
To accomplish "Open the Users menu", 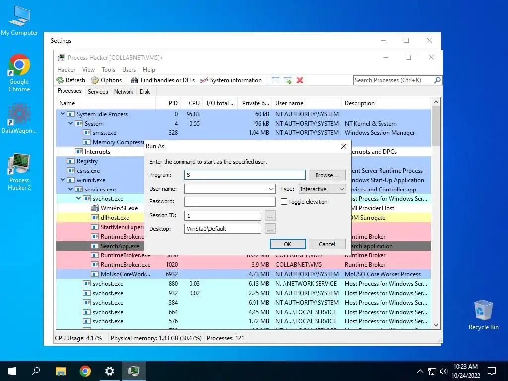I will (129, 70).
